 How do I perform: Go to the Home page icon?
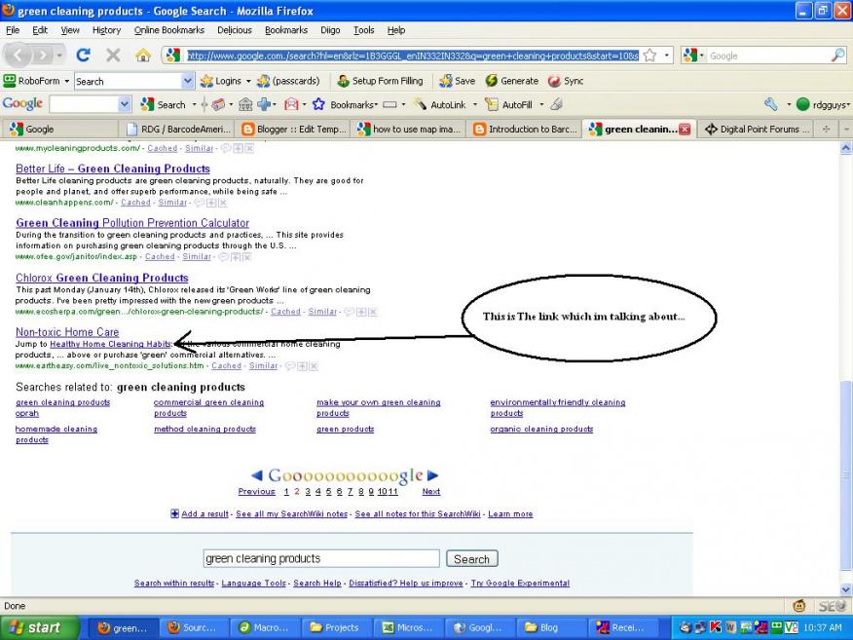pyautogui.click(x=143, y=55)
